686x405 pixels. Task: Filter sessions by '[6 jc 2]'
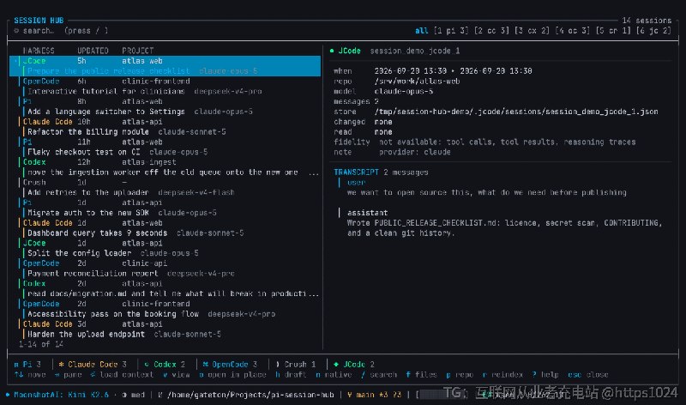[653, 31]
